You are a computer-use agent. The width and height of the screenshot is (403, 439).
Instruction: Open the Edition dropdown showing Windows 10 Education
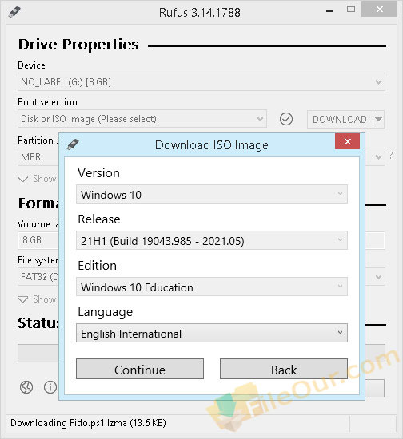click(212, 287)
